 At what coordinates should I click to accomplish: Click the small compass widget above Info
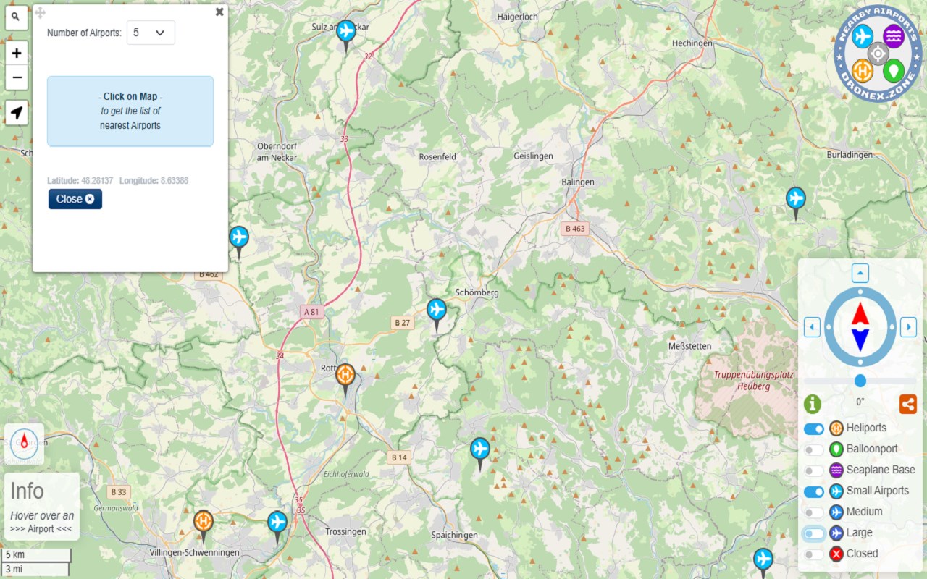click(x=24, y=444)
